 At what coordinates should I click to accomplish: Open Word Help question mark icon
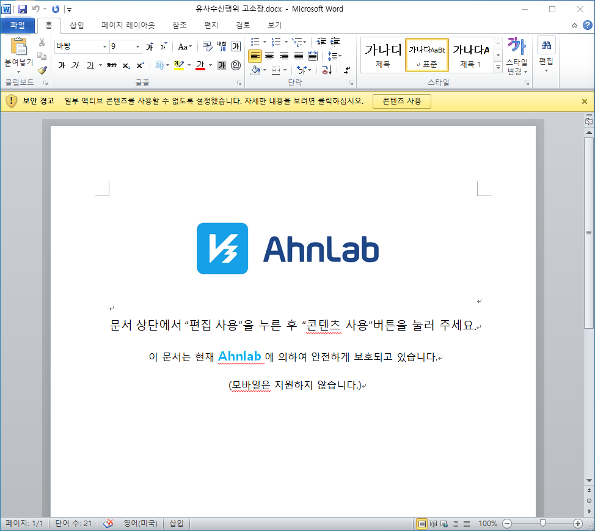(588, 25)
